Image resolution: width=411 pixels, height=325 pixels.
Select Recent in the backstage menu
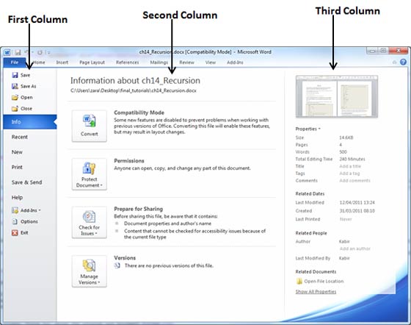tap(20, 137)
